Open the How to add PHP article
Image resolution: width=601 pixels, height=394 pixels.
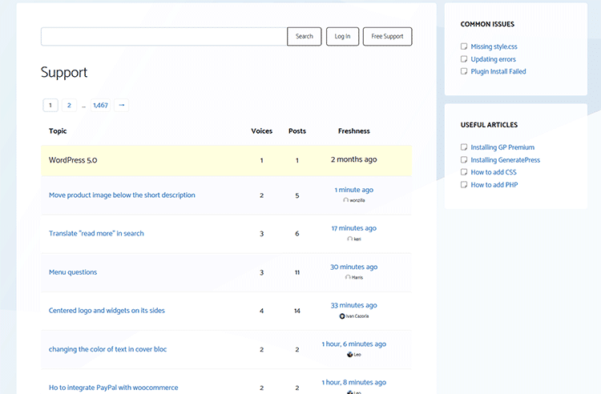point(494,184)
